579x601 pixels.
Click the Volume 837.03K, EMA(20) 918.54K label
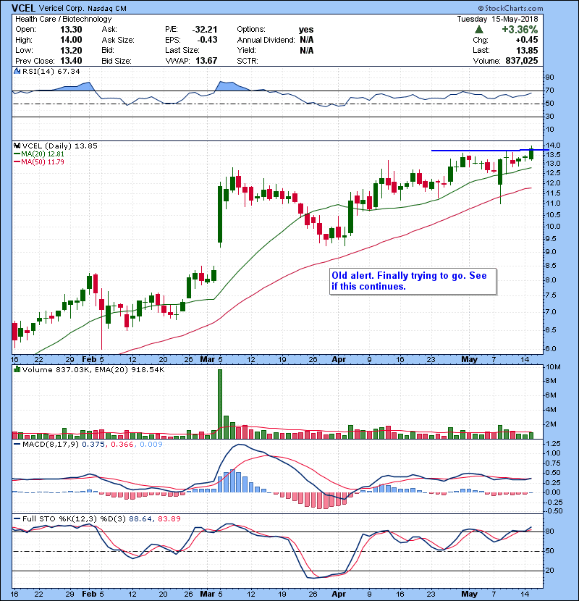pyautogui.click(x=93, y=369)
